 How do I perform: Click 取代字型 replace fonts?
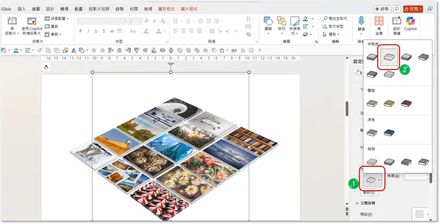point(333,26)
